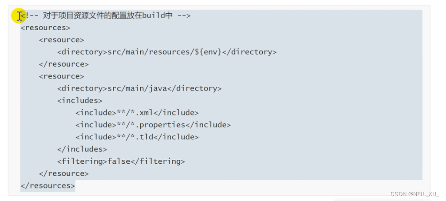Click the closing resources tag
Image resolution: width=446 pixels, height=201 pixels.
(47, 185)
